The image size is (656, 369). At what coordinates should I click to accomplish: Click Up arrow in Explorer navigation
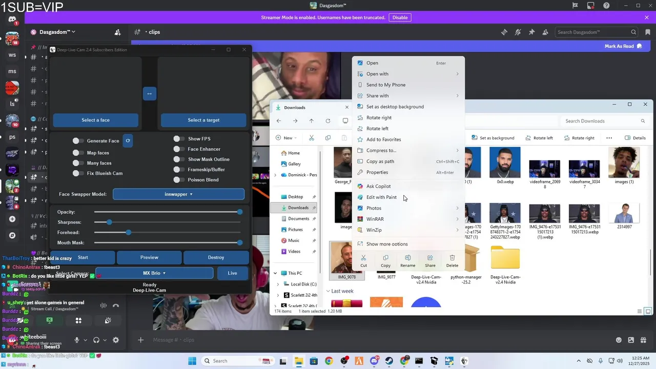click(311, 121)
